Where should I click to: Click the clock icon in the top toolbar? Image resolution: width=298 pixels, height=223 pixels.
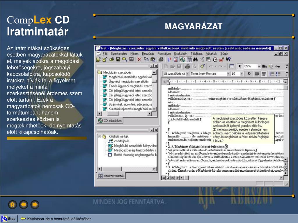215,60
